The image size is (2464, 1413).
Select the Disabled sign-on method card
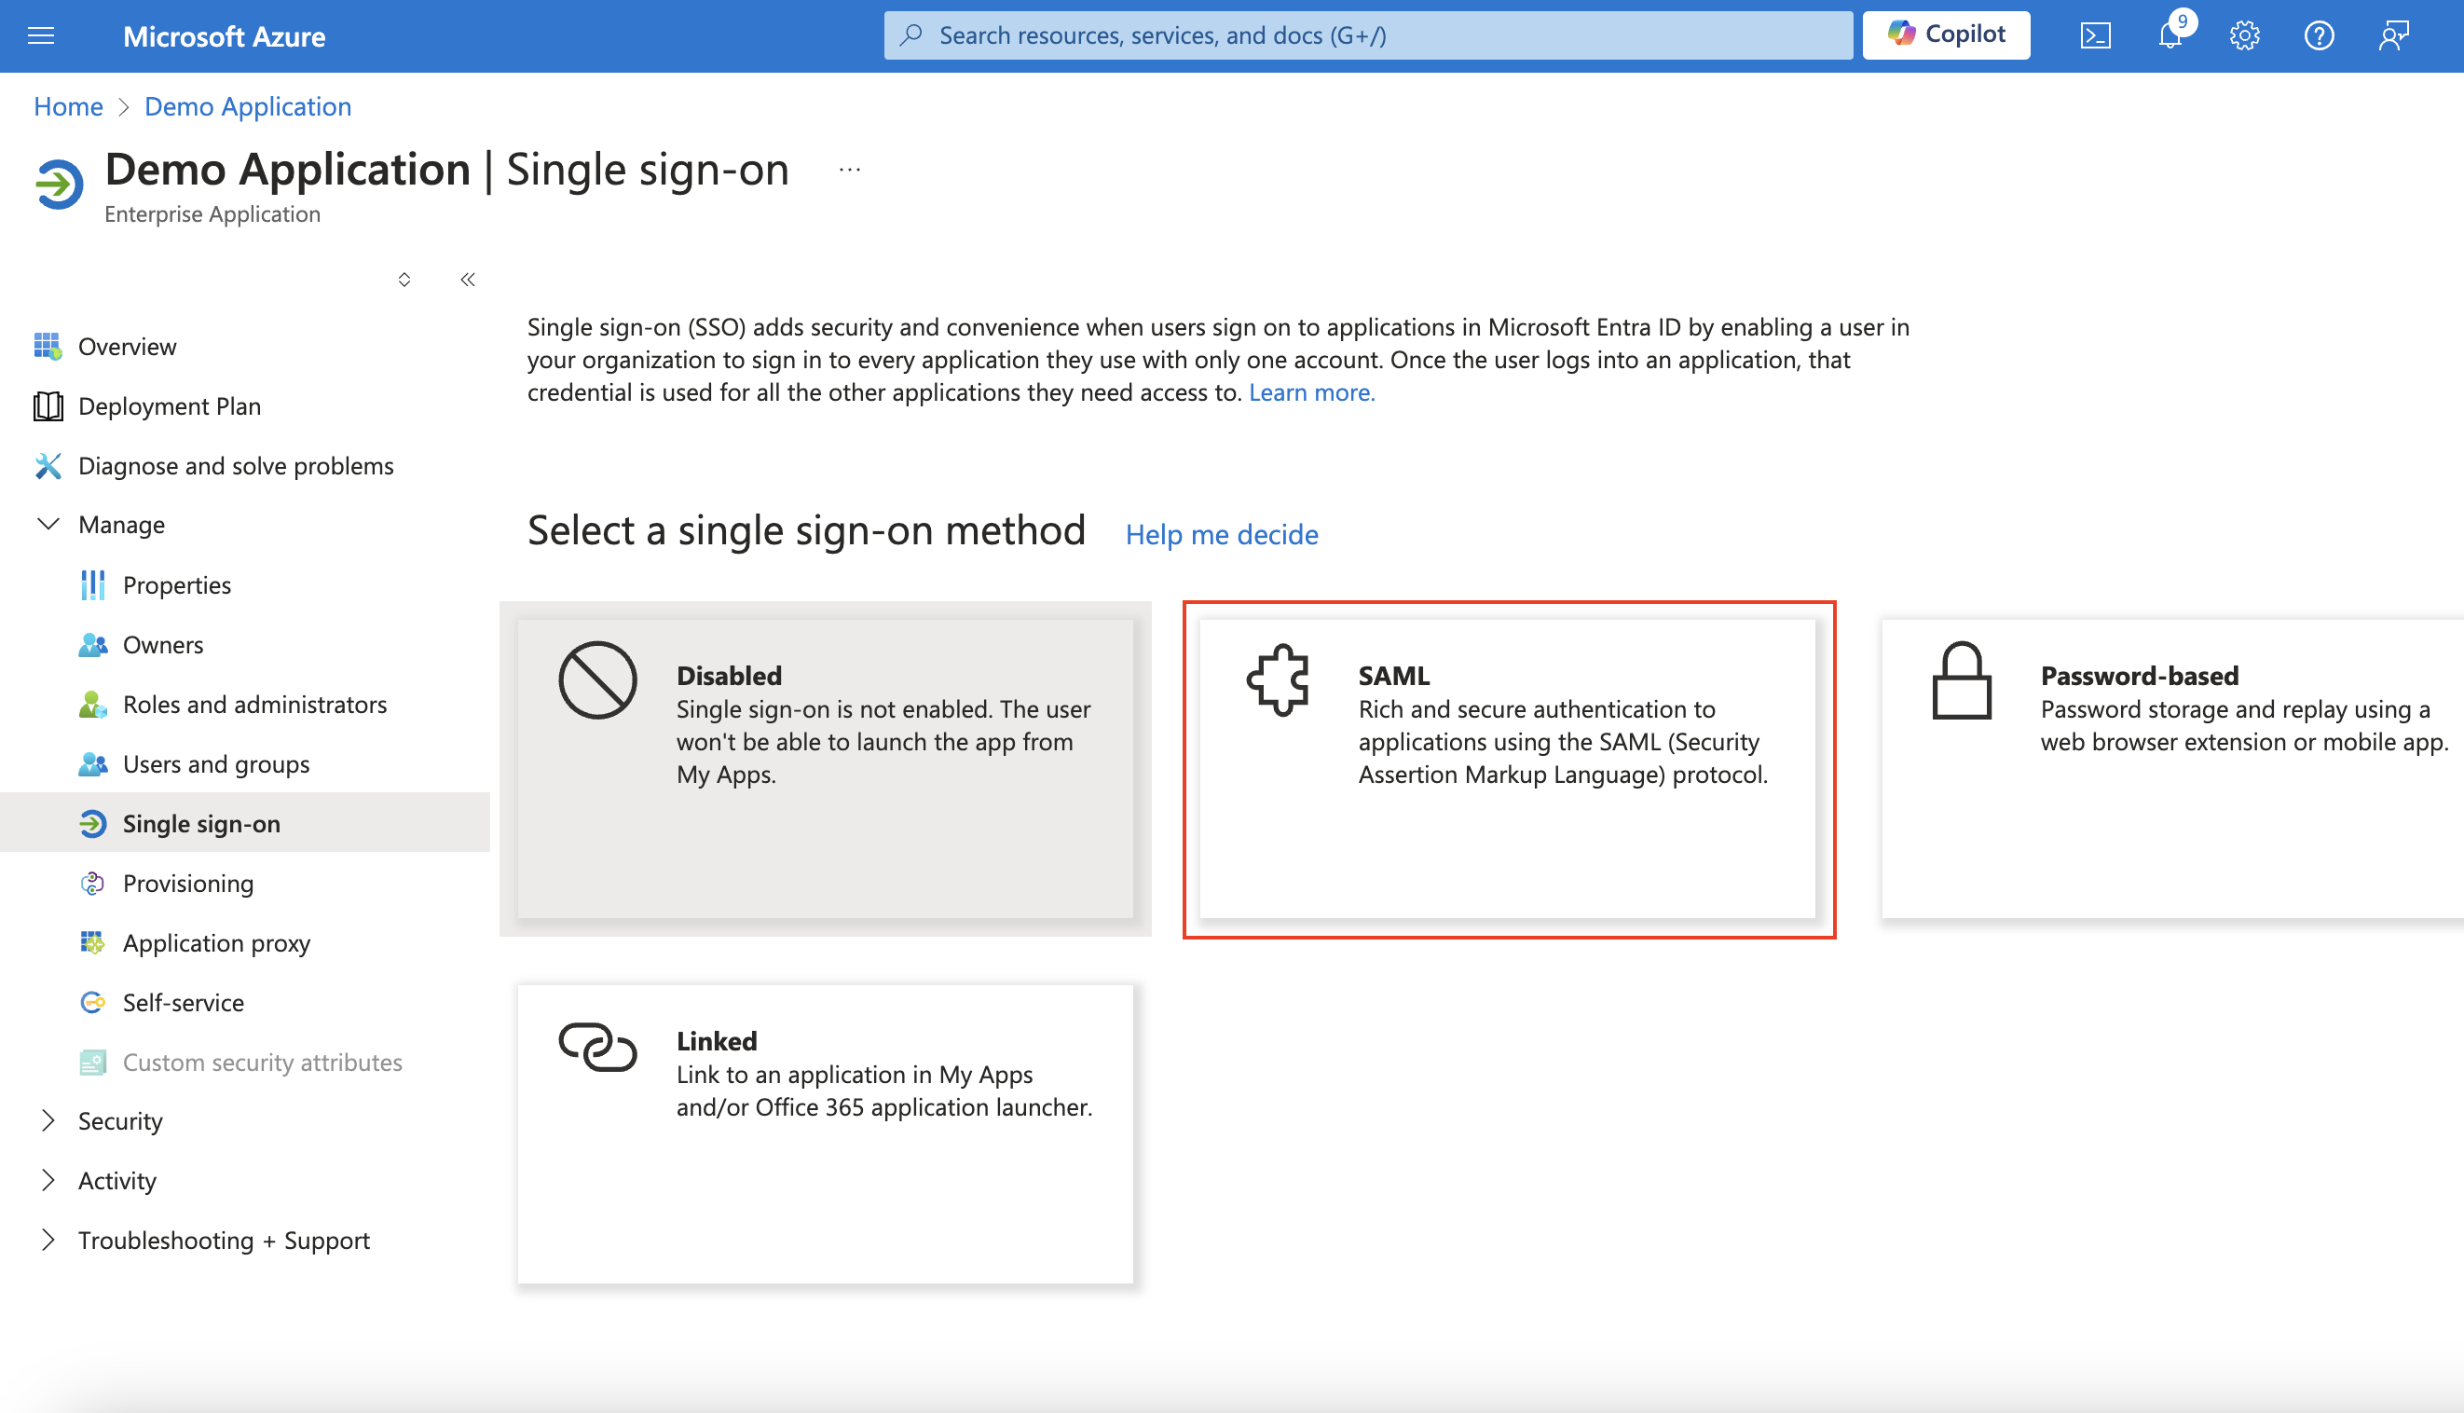coord(825,769)
